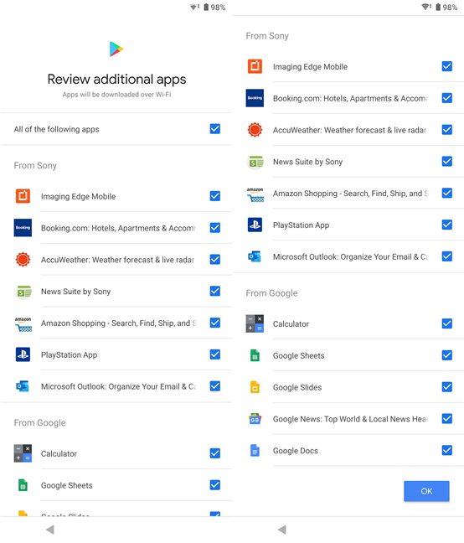Uncheck Amazon Shopping checkbox in left screen
The height and width of the screenshot is (543, 464).
click(x=215, y=323)
